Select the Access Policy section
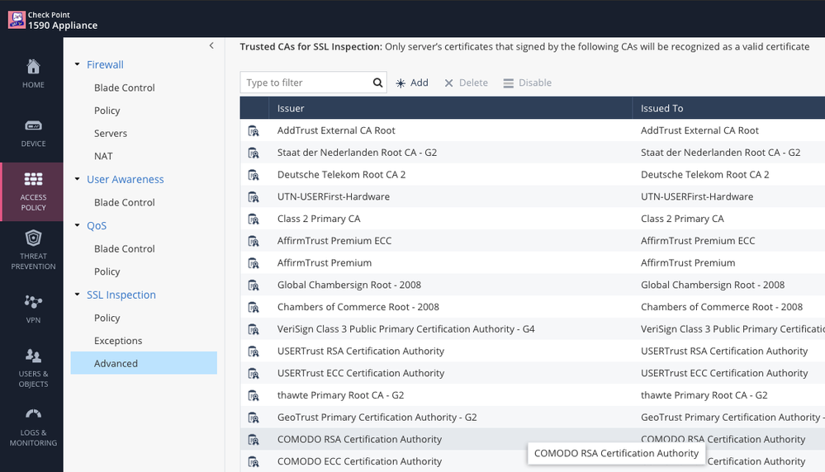Viewport: 825px width, 472px height. [x=33, y=191]
